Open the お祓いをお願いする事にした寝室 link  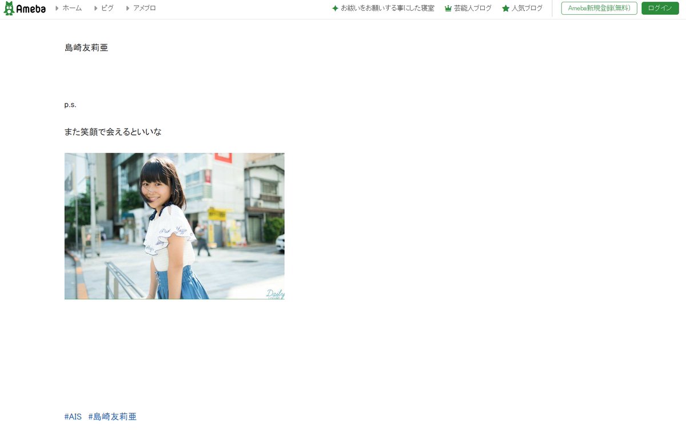coord(388,9)
